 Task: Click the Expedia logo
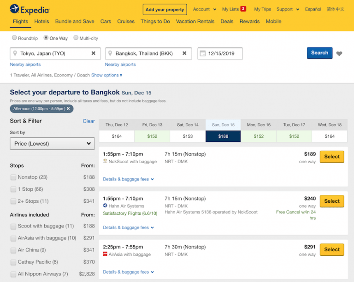pyautogui.click(x=29, y=9)
